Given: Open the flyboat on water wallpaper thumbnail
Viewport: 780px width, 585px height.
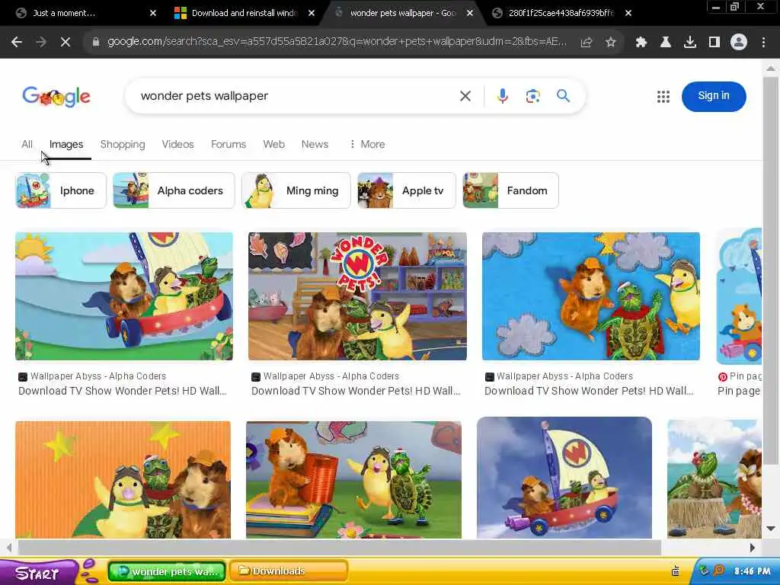Looking at the screenshot, I should pos(124,296).
